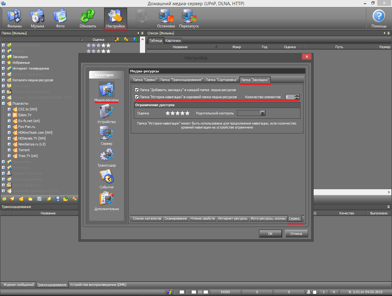Toggle the 'Добавить закладку' folder checkbox

pyautogui.click(x=137, y=90)
